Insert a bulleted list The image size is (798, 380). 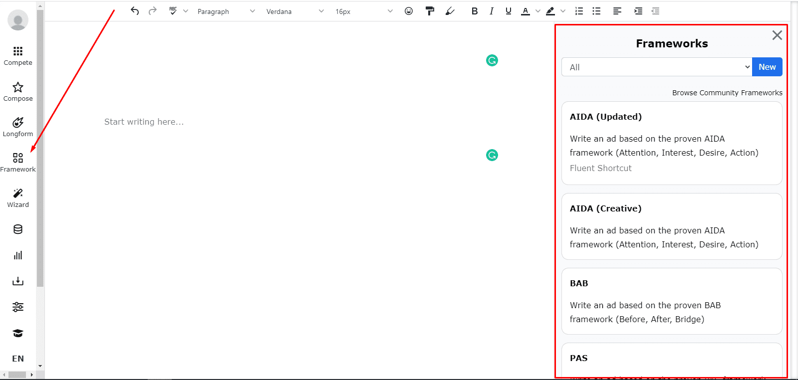click(x=596, y=11)
